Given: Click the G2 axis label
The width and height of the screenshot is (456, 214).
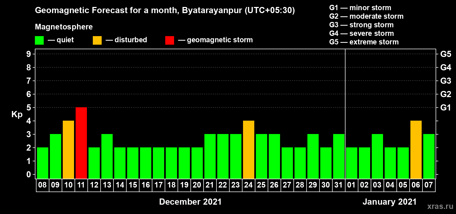Looking at the screenshot, I should [x=446, y=94].
